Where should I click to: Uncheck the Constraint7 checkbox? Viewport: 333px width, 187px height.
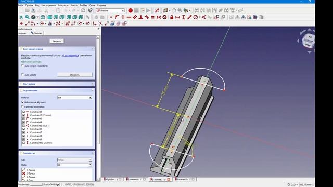[x=23, y=132]
